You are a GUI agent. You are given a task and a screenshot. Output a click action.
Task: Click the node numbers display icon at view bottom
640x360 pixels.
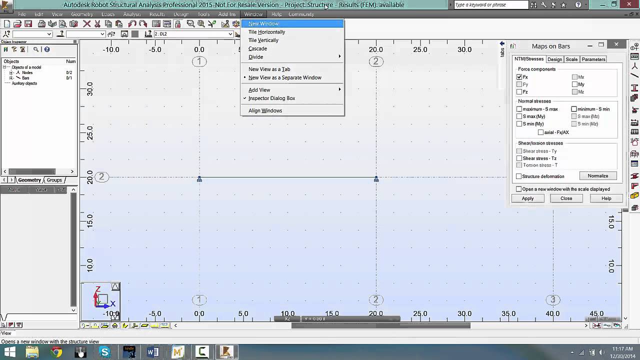pos(85,325)
